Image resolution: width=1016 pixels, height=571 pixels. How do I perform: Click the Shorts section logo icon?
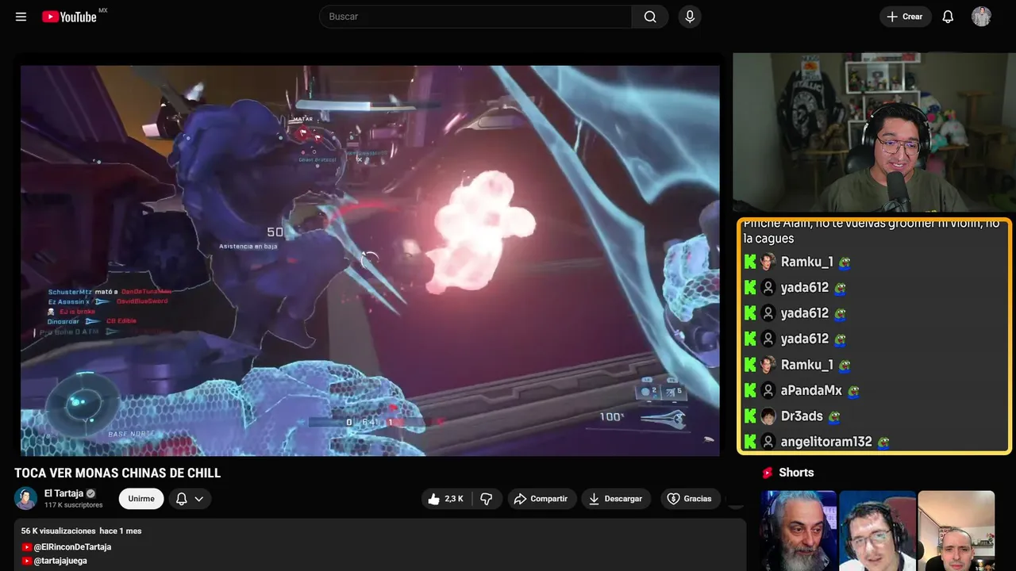(768, 473)
